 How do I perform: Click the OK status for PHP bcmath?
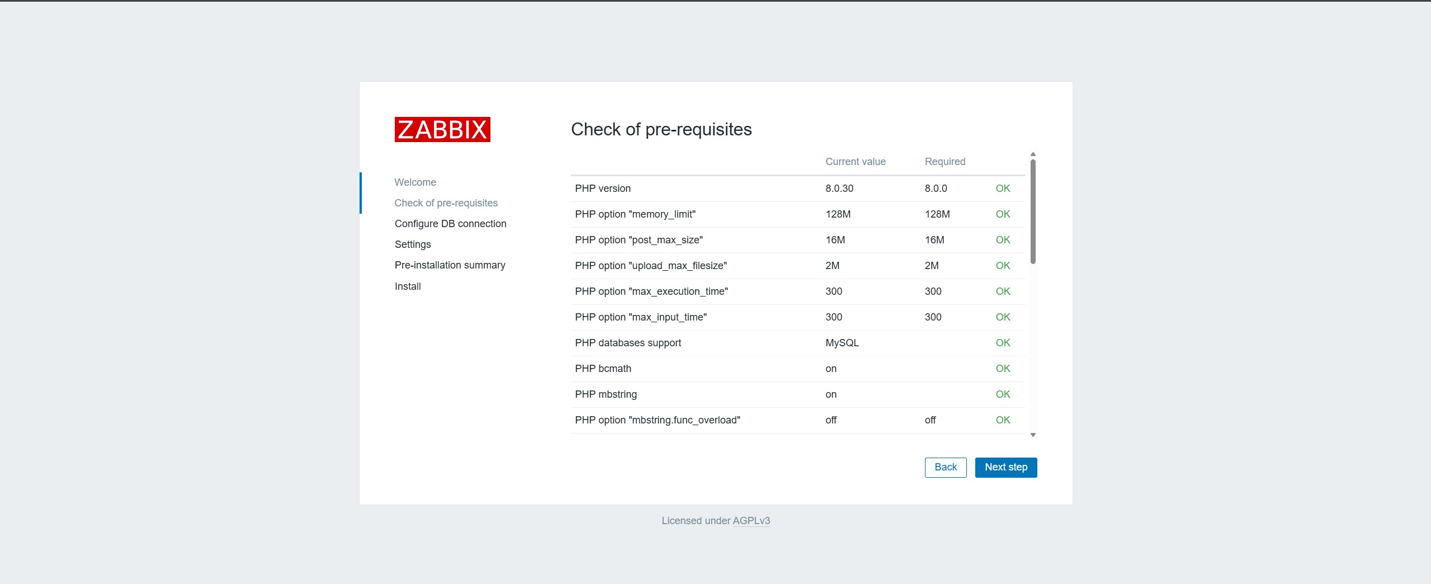pyautogui.click(x=1003, y=369)
